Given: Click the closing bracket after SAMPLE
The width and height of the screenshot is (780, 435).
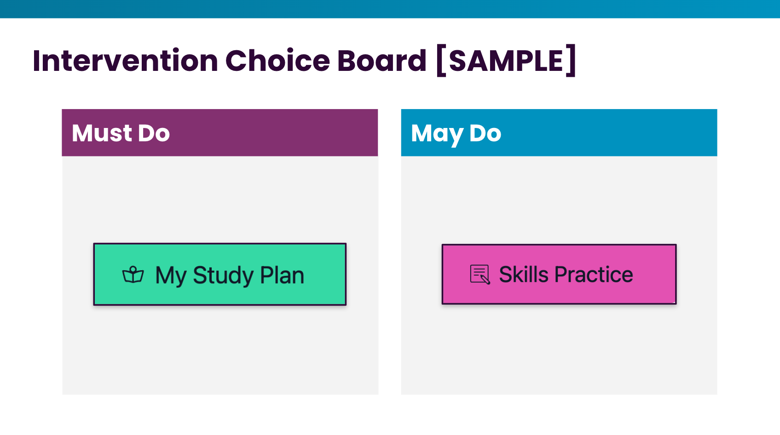Looking at the screenshot, I should coord(571,60).
